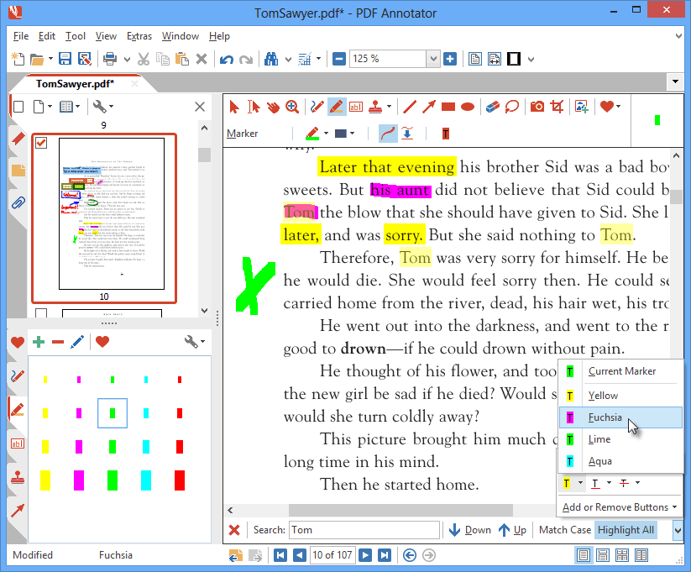
Task: Select the Eraser tool
Action: pyautogui.click(x=492, y=107)
